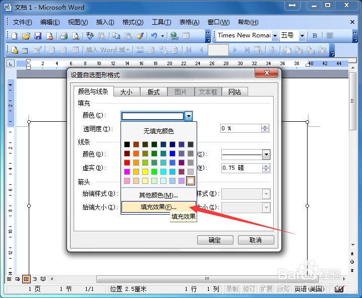Pick the pure blue color swatch
Viewport: 362px width, 298px height.
[x=172, y=154]
